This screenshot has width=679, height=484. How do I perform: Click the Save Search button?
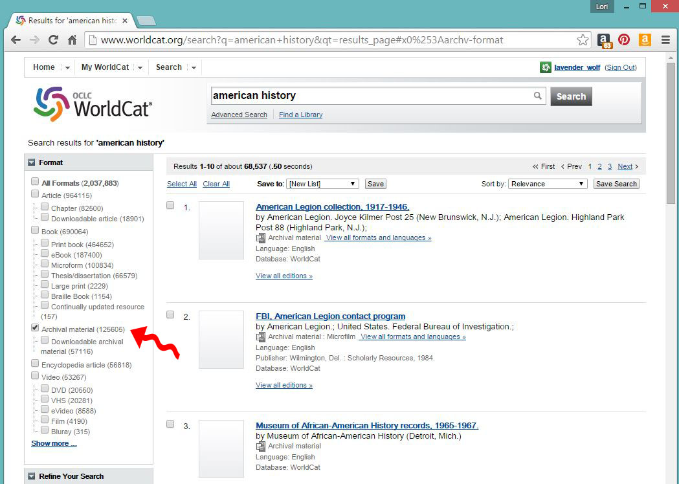click(x=616, y=184)
